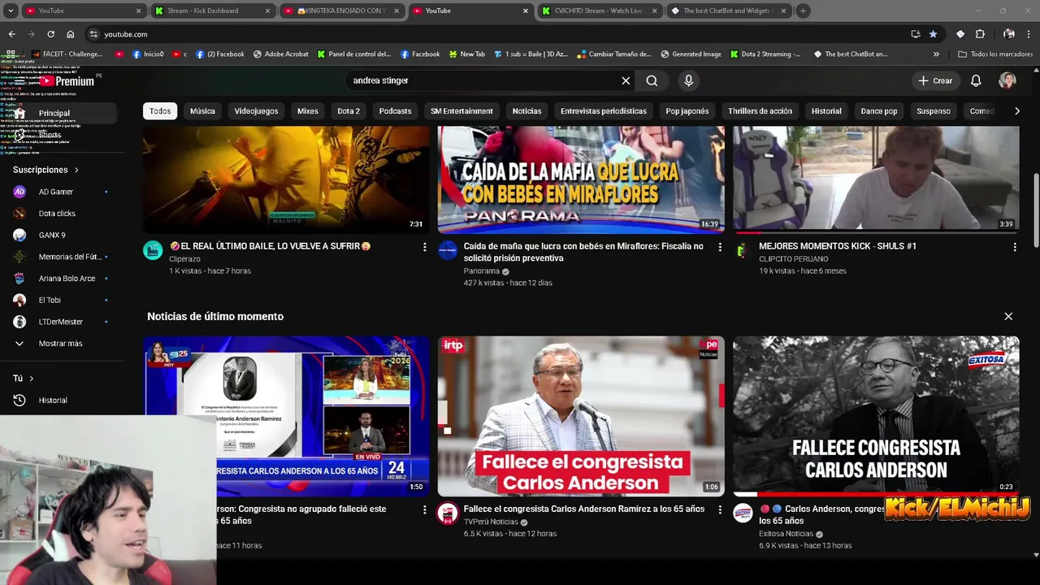
Task: Show hidden bookmarks with double chevron
Action: pos(936,54)
